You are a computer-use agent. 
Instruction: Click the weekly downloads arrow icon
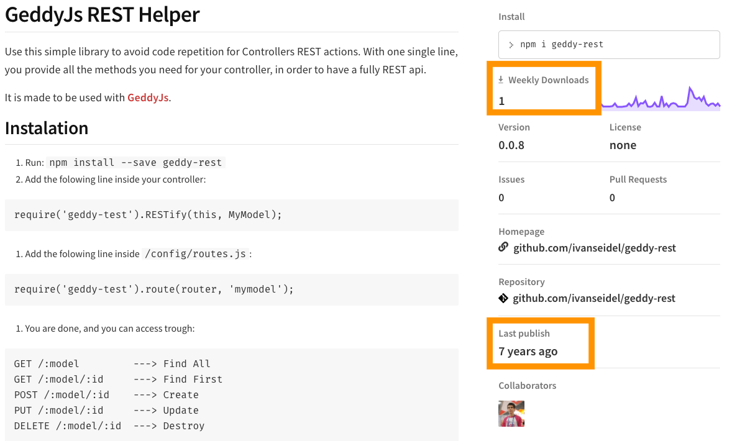[501, 80]
